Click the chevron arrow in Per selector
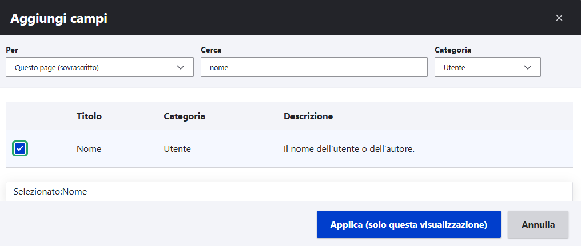 (x=181, y=67)
